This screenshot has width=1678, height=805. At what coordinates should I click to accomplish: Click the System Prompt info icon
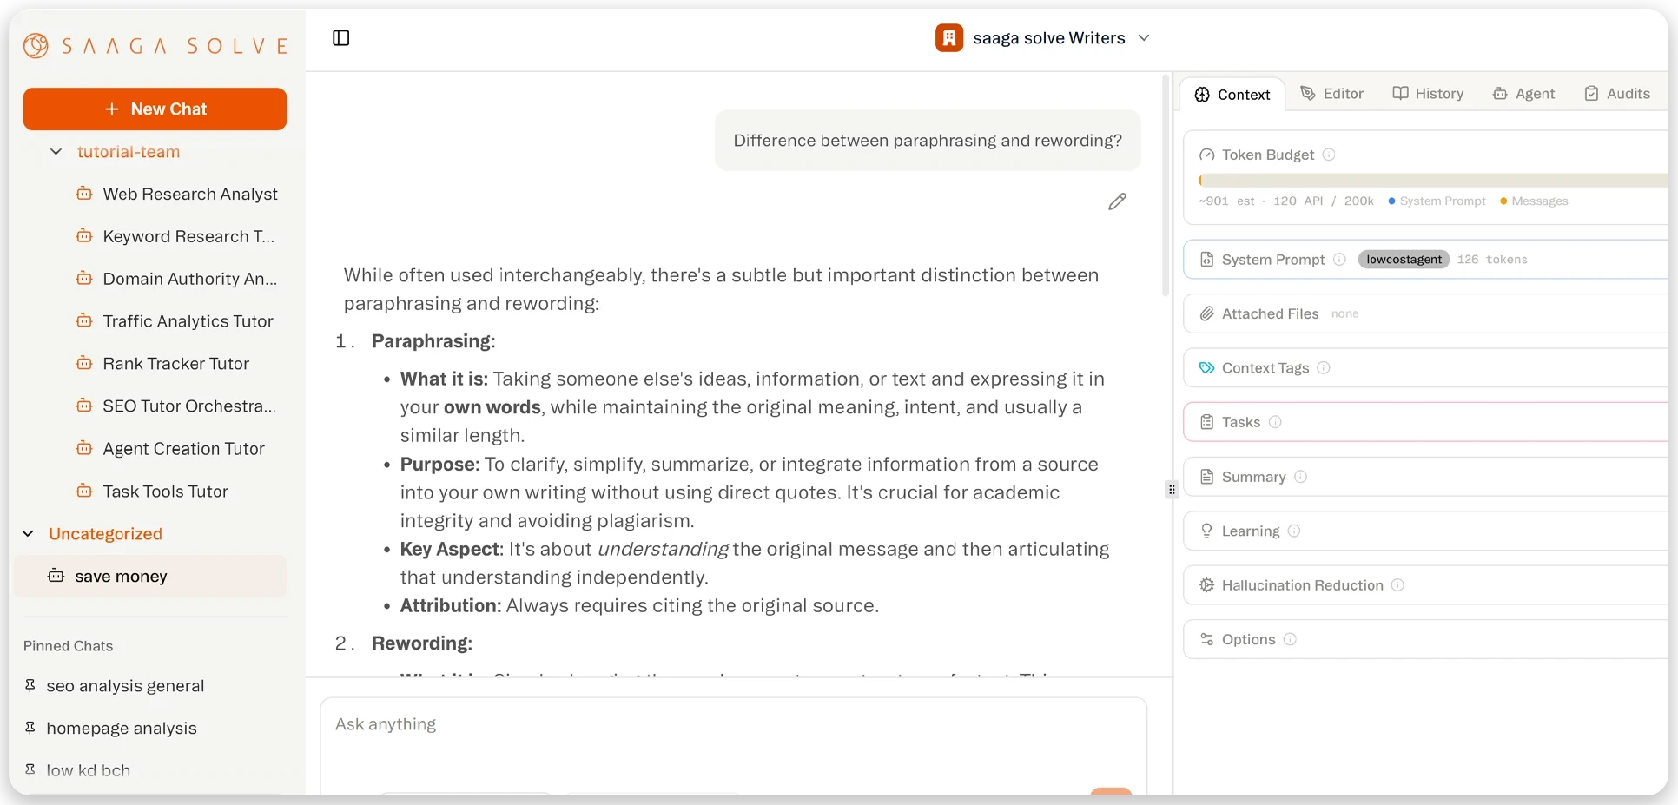[x=1340, y=259]
